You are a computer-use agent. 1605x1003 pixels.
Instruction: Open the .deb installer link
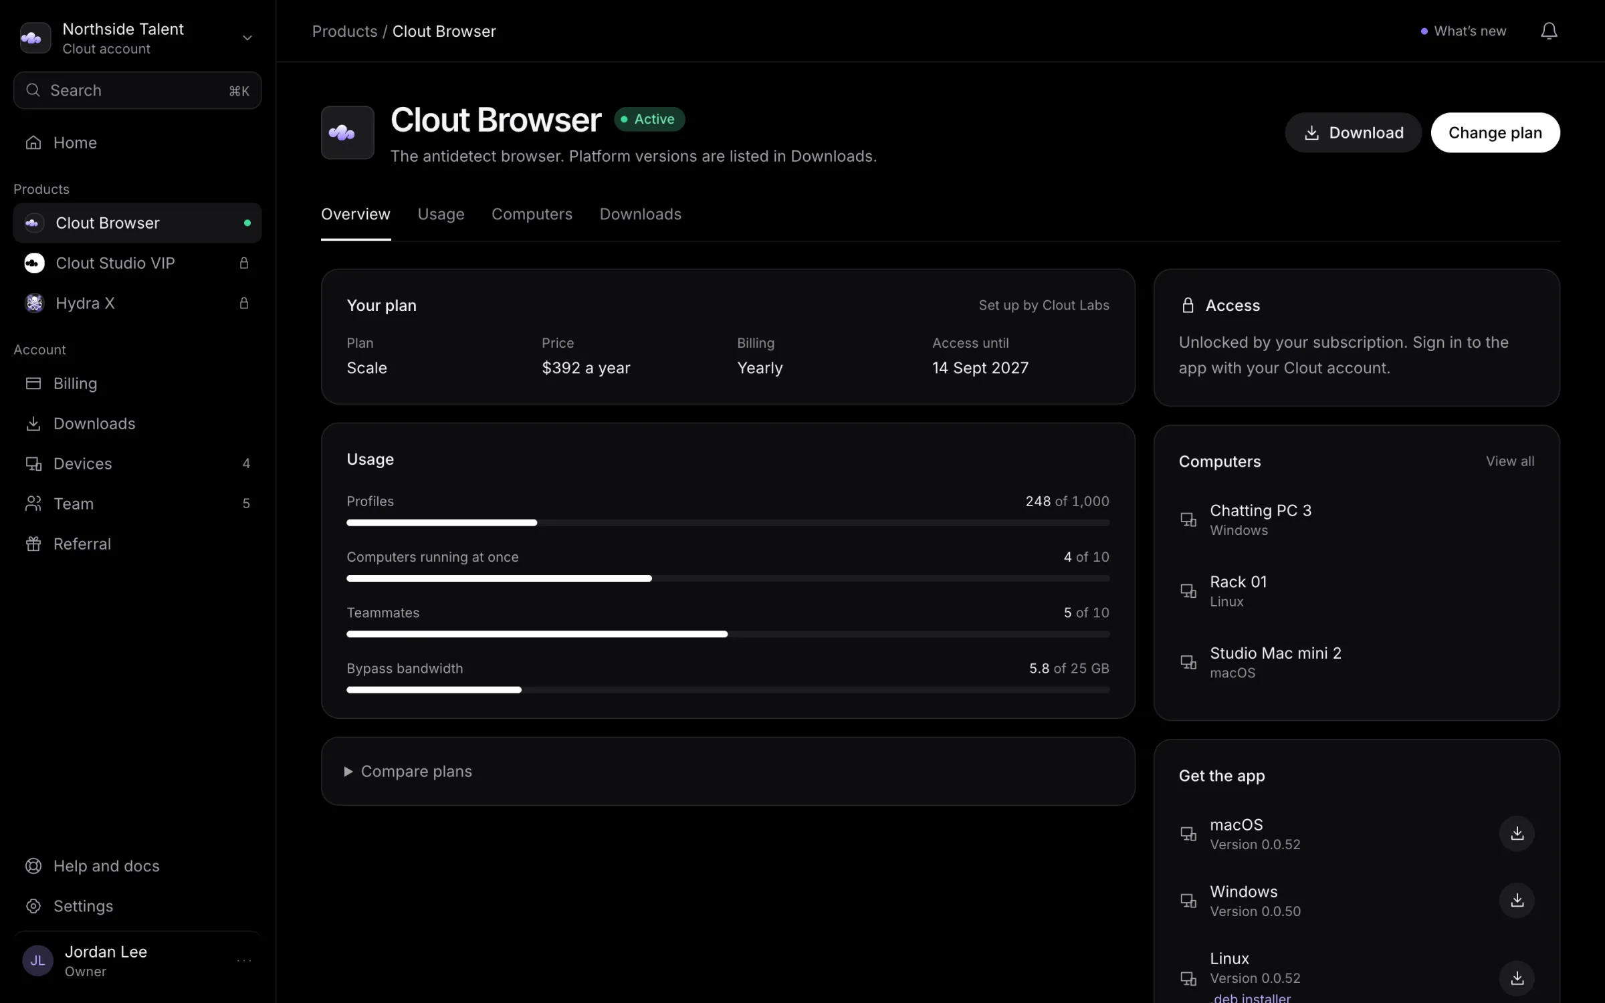pos(1251,998)
